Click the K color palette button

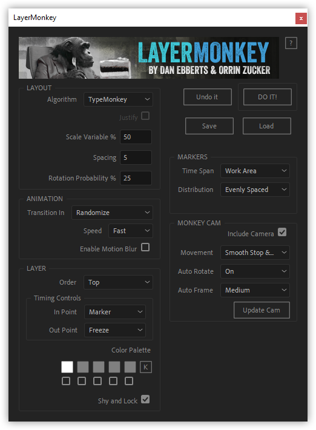[x=145, y=367]
